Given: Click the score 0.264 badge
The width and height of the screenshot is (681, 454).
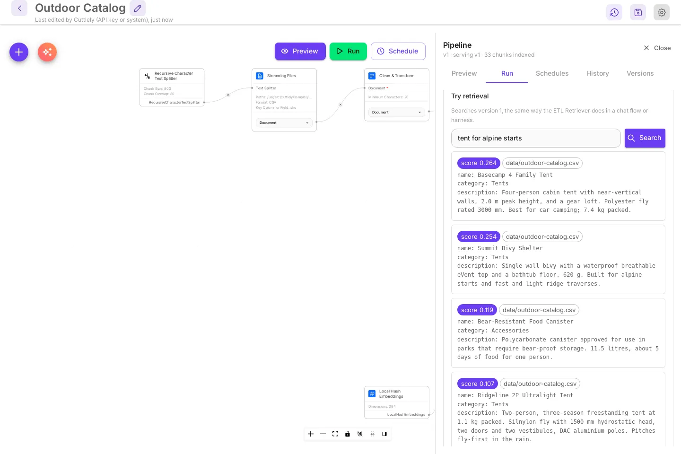Looking at the screenshot, I should coord(479,163).
